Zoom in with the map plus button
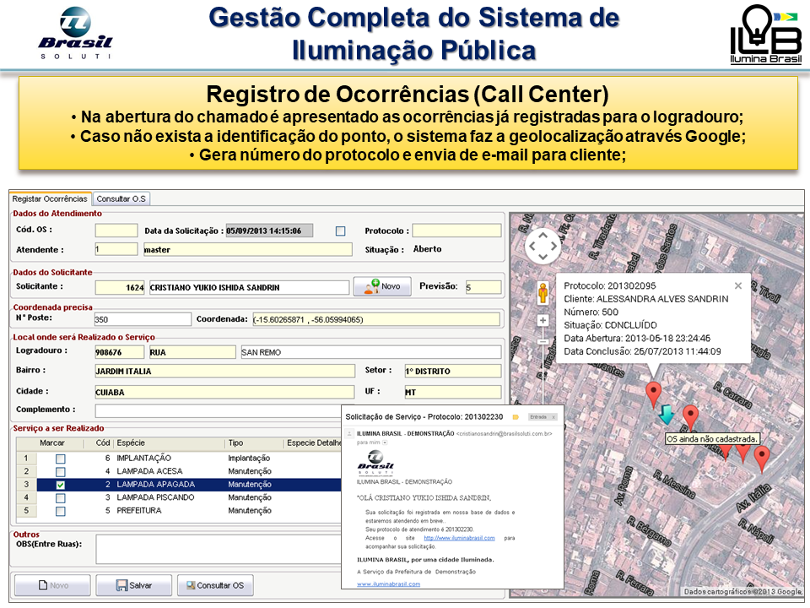This screenshot has width=810, height=608. [x=543, y=320]
